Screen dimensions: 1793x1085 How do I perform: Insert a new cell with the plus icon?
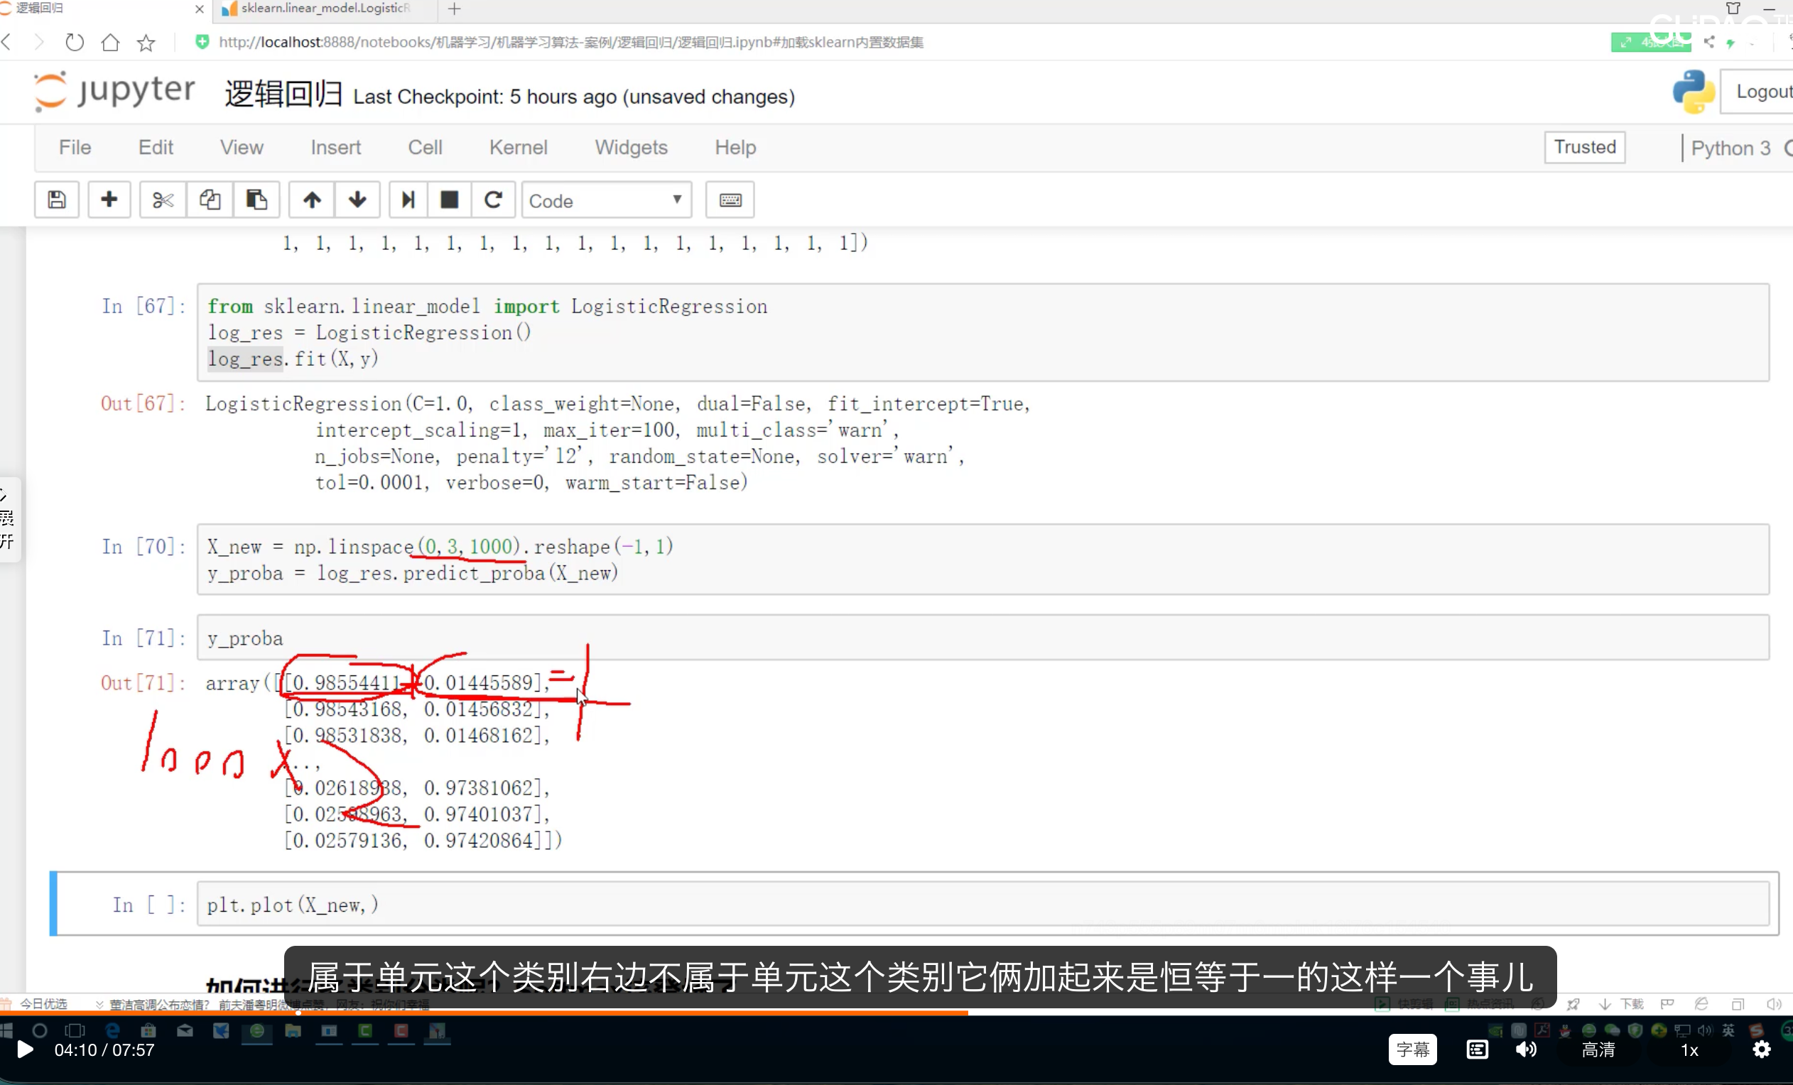tap(109, 200)
